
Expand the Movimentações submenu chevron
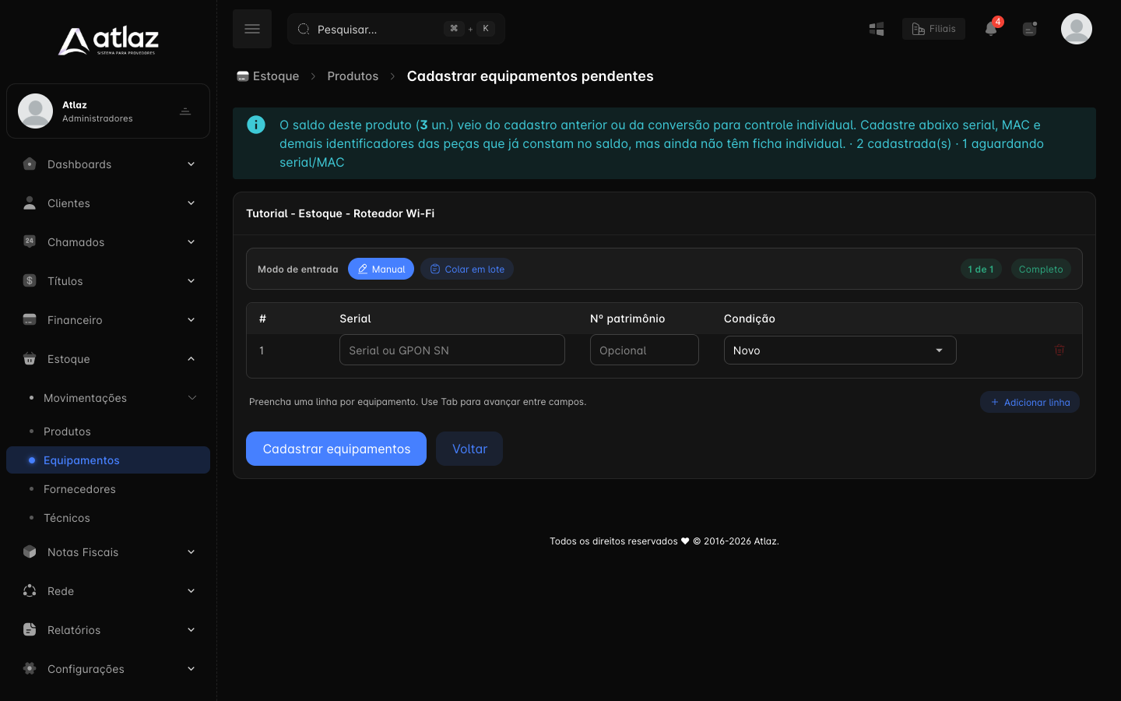coord(192,397)
